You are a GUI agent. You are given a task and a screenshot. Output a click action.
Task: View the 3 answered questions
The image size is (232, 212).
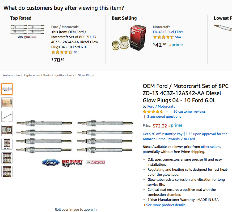tap(164, 116)
